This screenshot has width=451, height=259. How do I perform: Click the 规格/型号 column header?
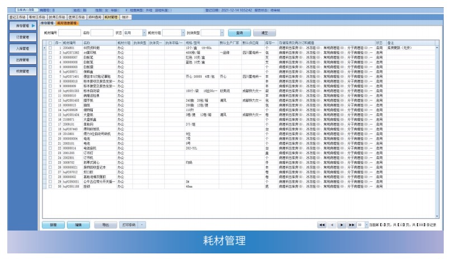(202, 43)
